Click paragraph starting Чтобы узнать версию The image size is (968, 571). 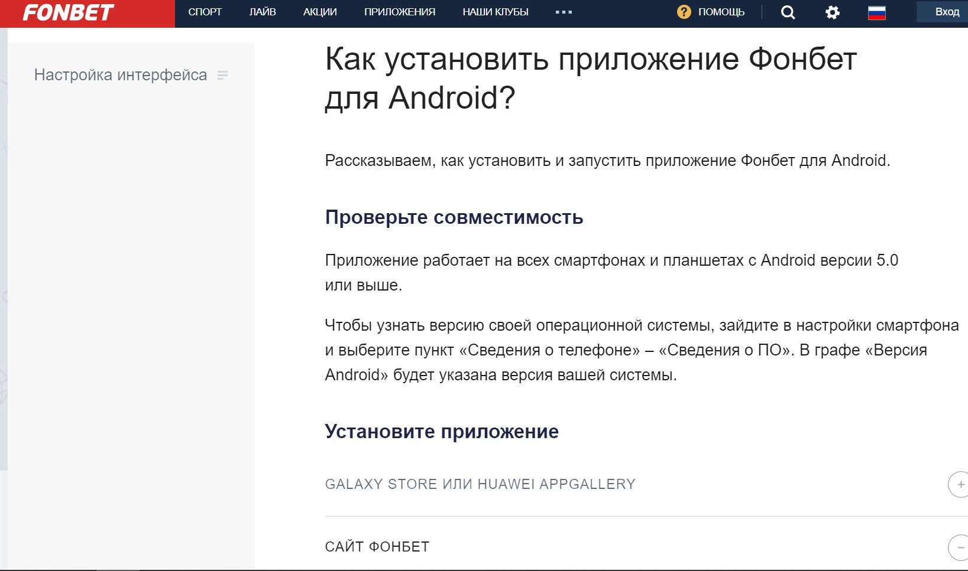click(642, 350)
